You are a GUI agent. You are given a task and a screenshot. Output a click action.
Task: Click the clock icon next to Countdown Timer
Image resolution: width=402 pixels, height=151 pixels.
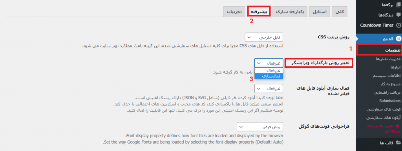tap(398, 25)
